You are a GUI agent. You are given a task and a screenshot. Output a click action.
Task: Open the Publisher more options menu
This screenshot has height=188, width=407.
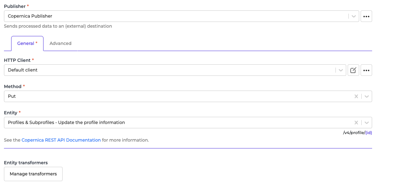pos(366,16)
